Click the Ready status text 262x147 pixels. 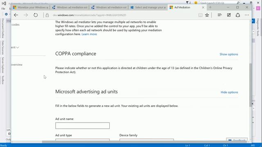[x=4, y=145]
